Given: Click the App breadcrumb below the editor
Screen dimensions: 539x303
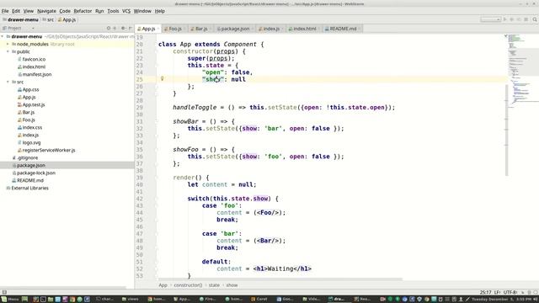Looking at the screenshot, I should click(163, 285).
